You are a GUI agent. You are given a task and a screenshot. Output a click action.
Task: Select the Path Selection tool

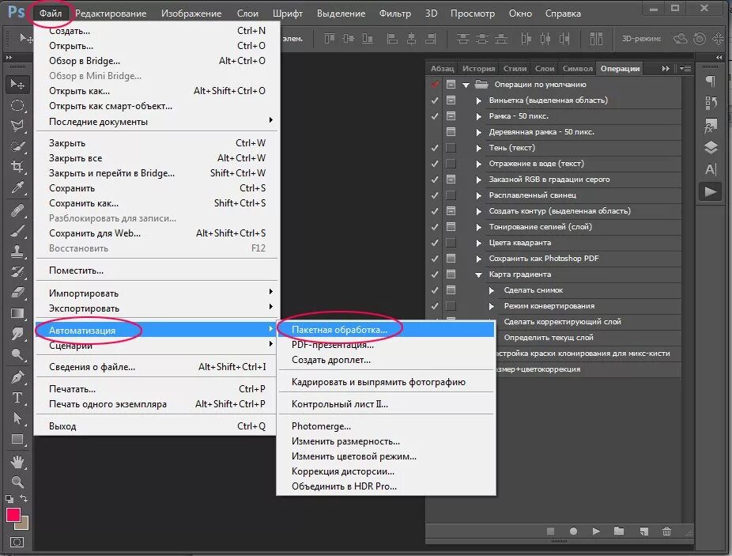click(x=17, y=418)
